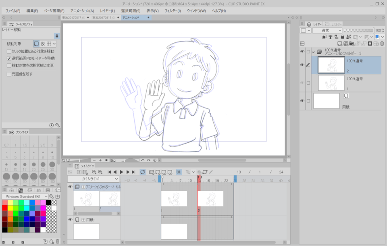387x246 pixels.
Task: Click the lock layer icon
Action: (x=343, y=37)
